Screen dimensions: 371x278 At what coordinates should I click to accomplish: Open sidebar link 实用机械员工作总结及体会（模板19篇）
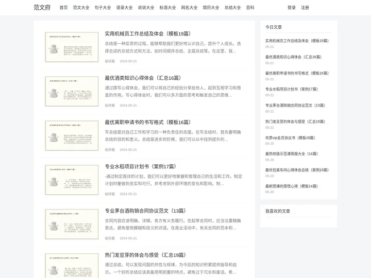(x=297, y=41)
